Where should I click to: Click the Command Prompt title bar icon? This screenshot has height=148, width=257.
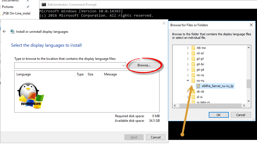point(44,4)
